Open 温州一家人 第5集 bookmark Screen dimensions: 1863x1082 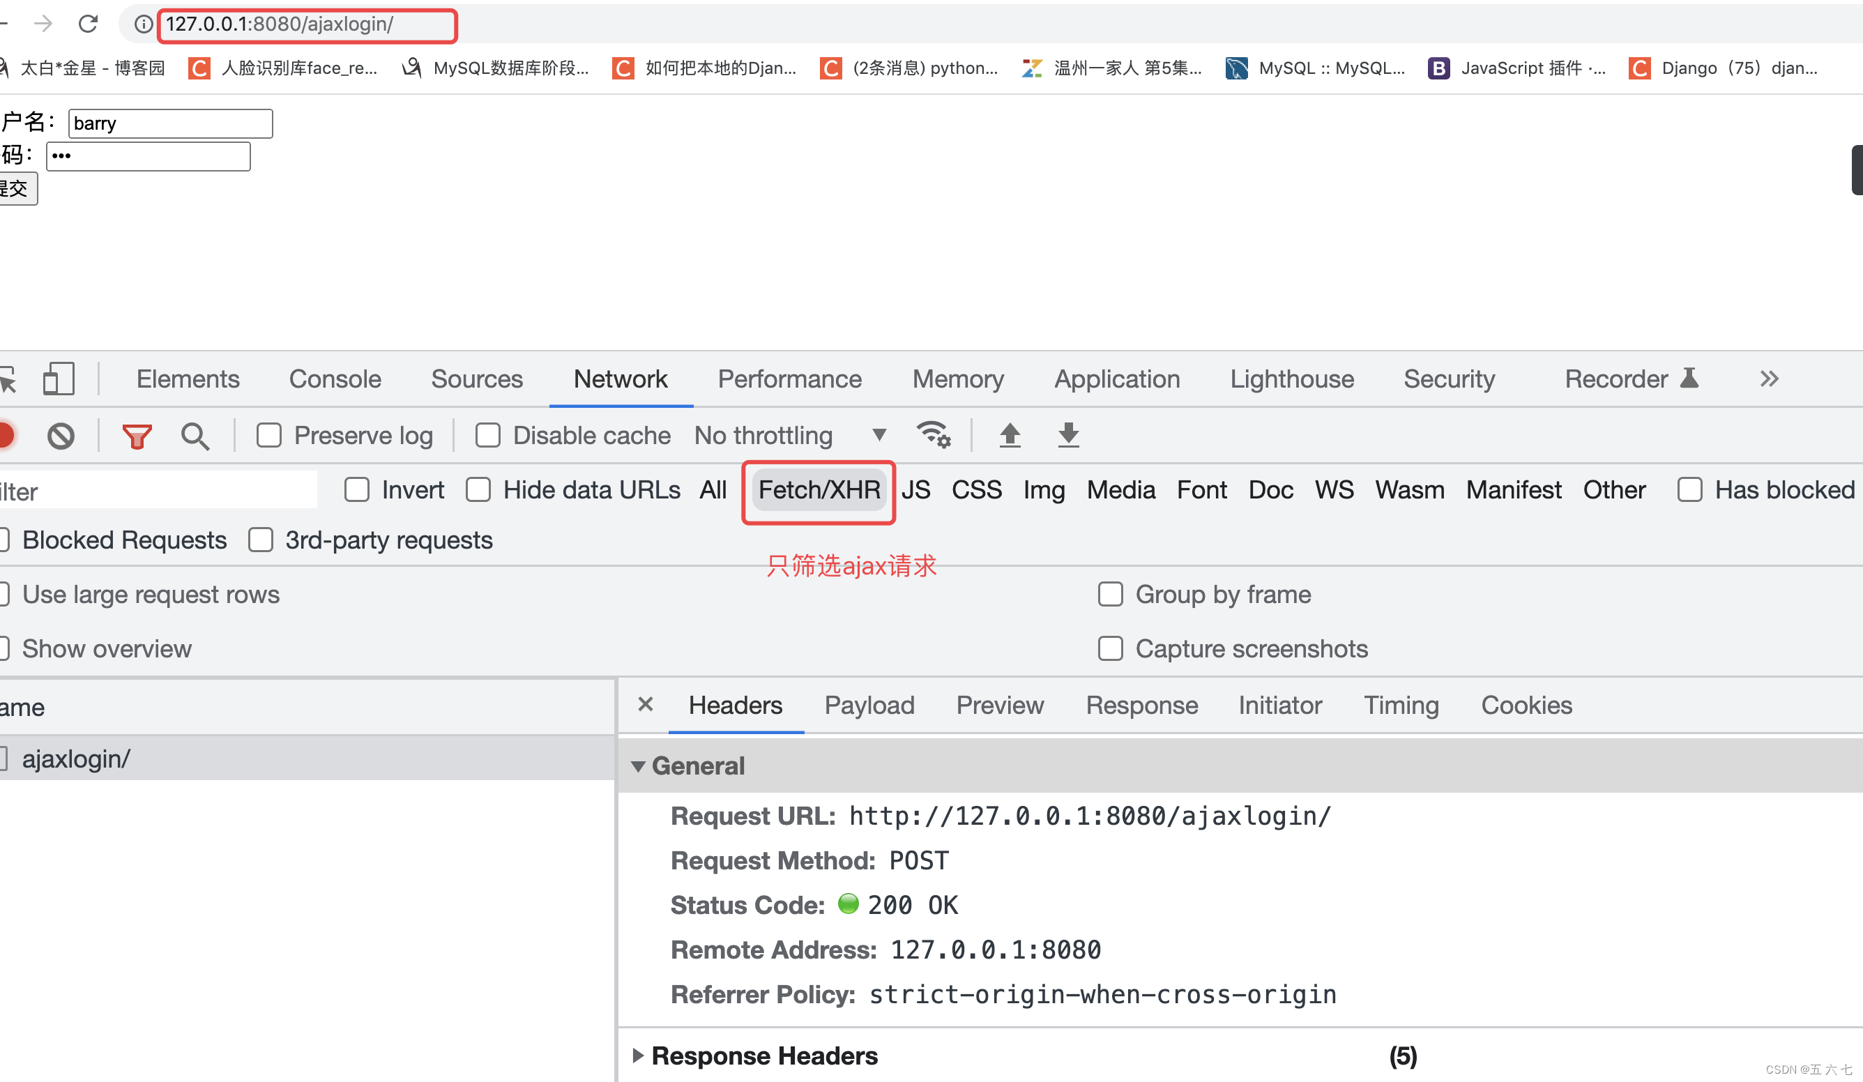(x=1112, y=68)
